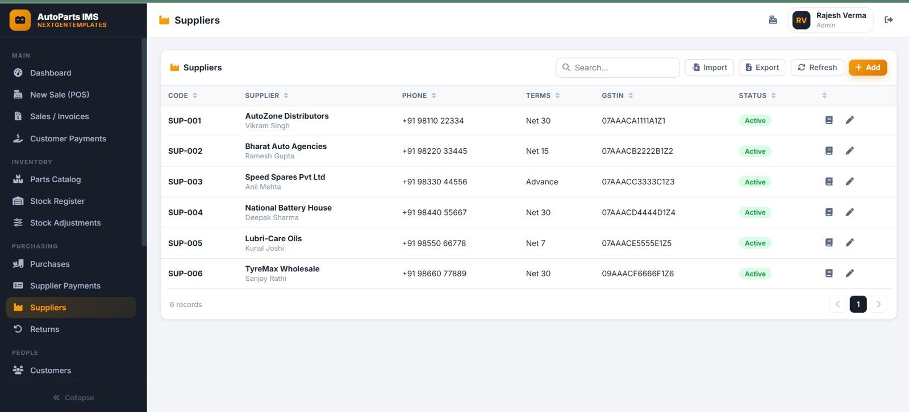Add a new supplier
This screenshot has height=412, width=909.
(x=868, y=68)
